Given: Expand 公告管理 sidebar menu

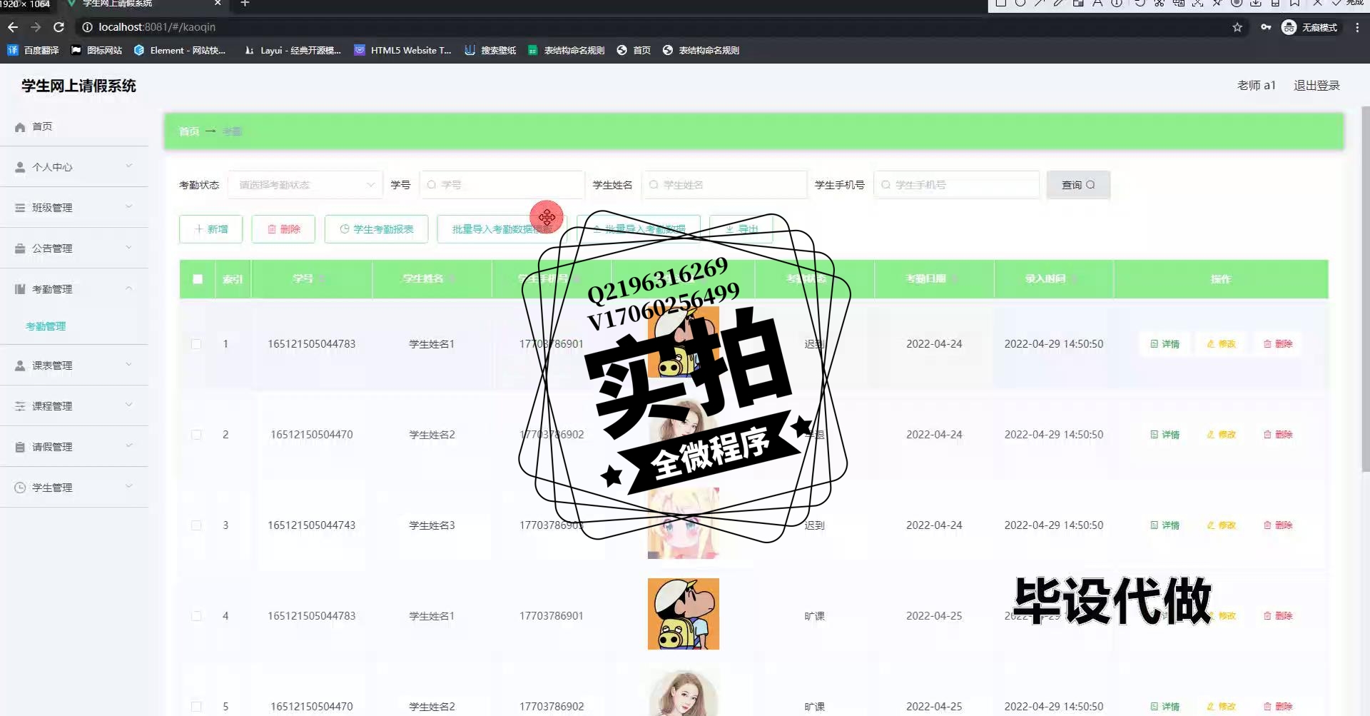Looking at the screenshot, I should [74, 248].
